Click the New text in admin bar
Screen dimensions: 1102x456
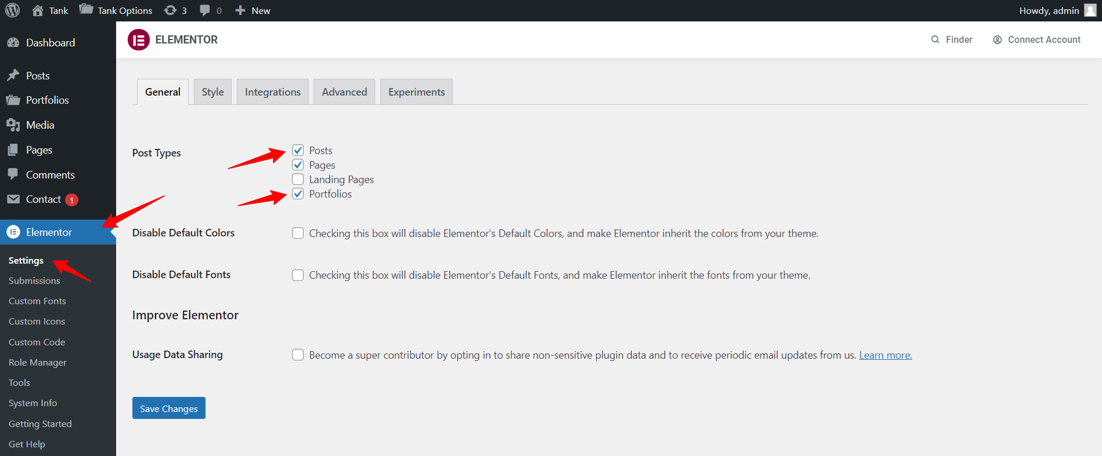(261, 10)
